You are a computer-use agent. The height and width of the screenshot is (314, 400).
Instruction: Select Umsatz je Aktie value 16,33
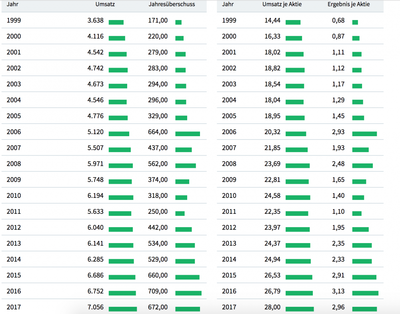click(272, 36)
